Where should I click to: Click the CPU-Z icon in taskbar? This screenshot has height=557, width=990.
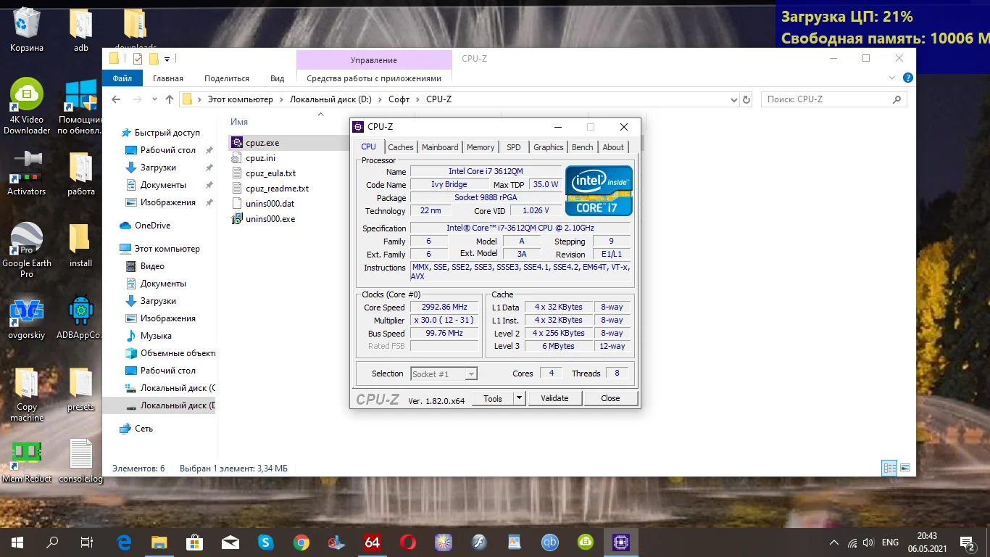point(621,542)
